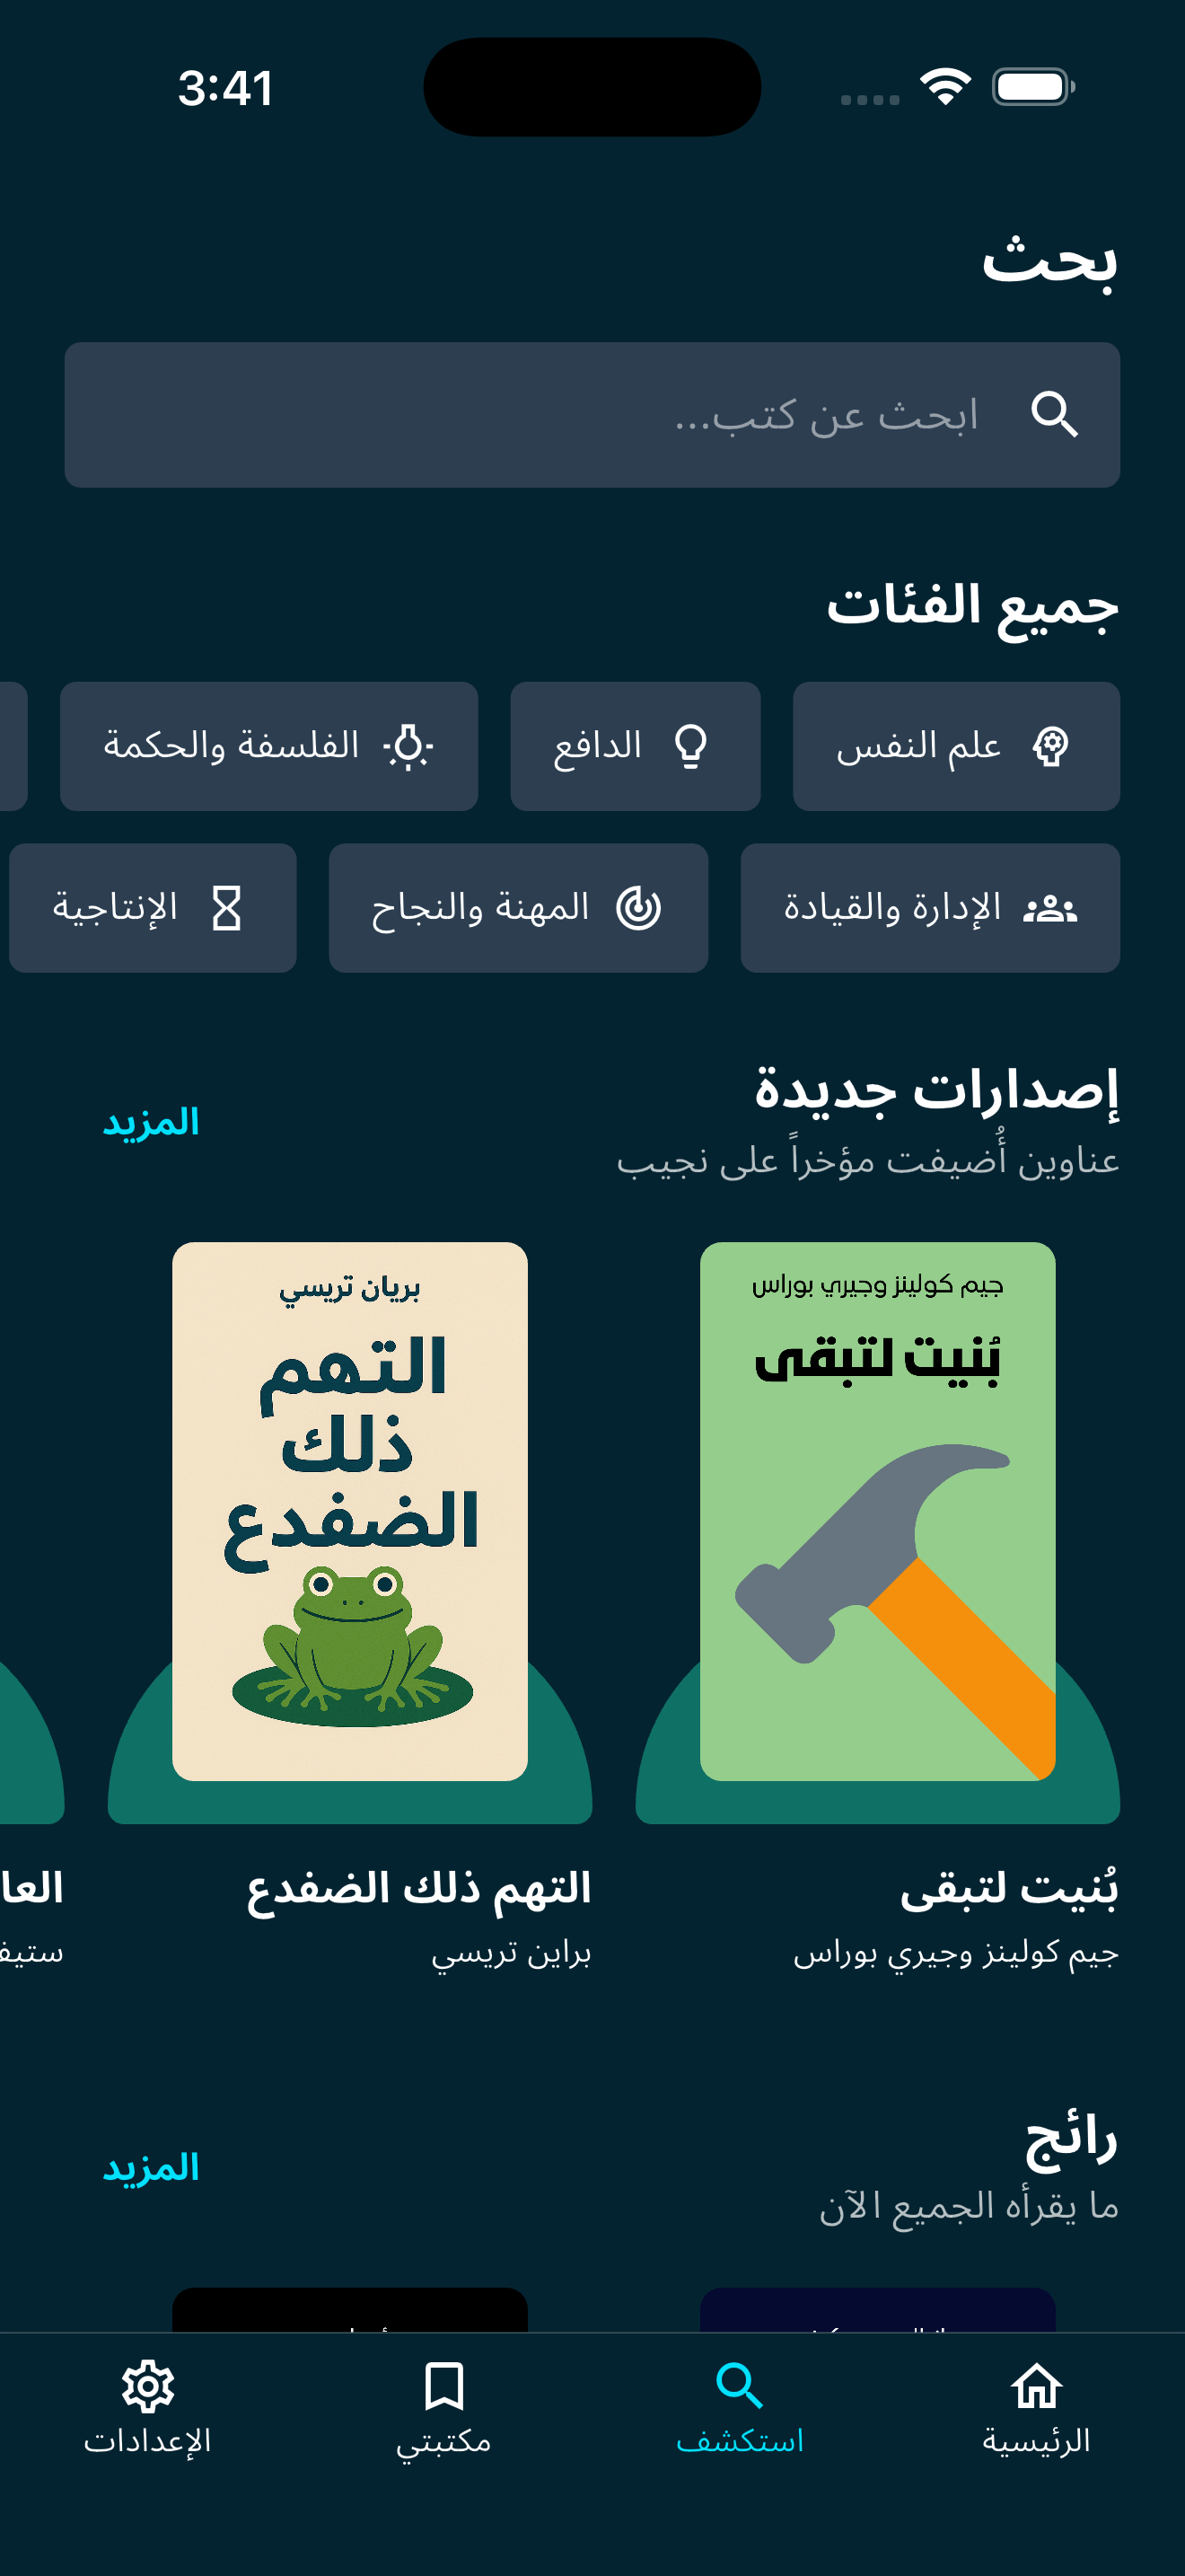Tap the magnifier icon in search bar
1185x2576 pixels.
tap(1054, 415)
